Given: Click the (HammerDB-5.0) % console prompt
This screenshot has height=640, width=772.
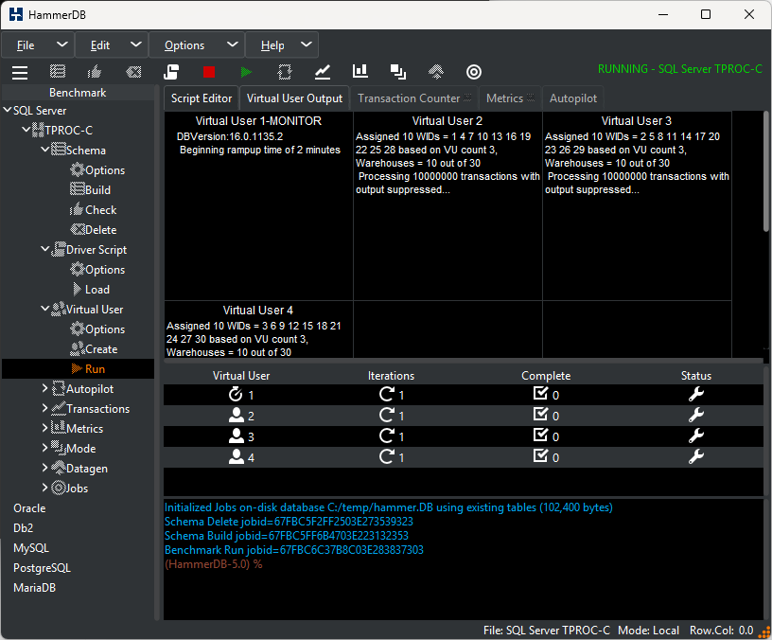Looking at the screenshot, I should (x=213, y=564).
